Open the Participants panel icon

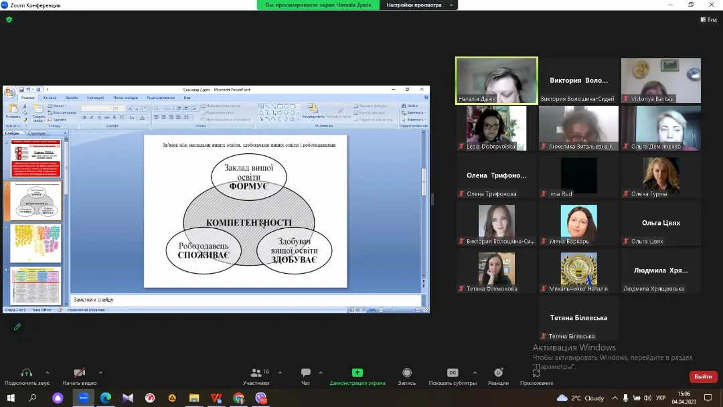256,373
